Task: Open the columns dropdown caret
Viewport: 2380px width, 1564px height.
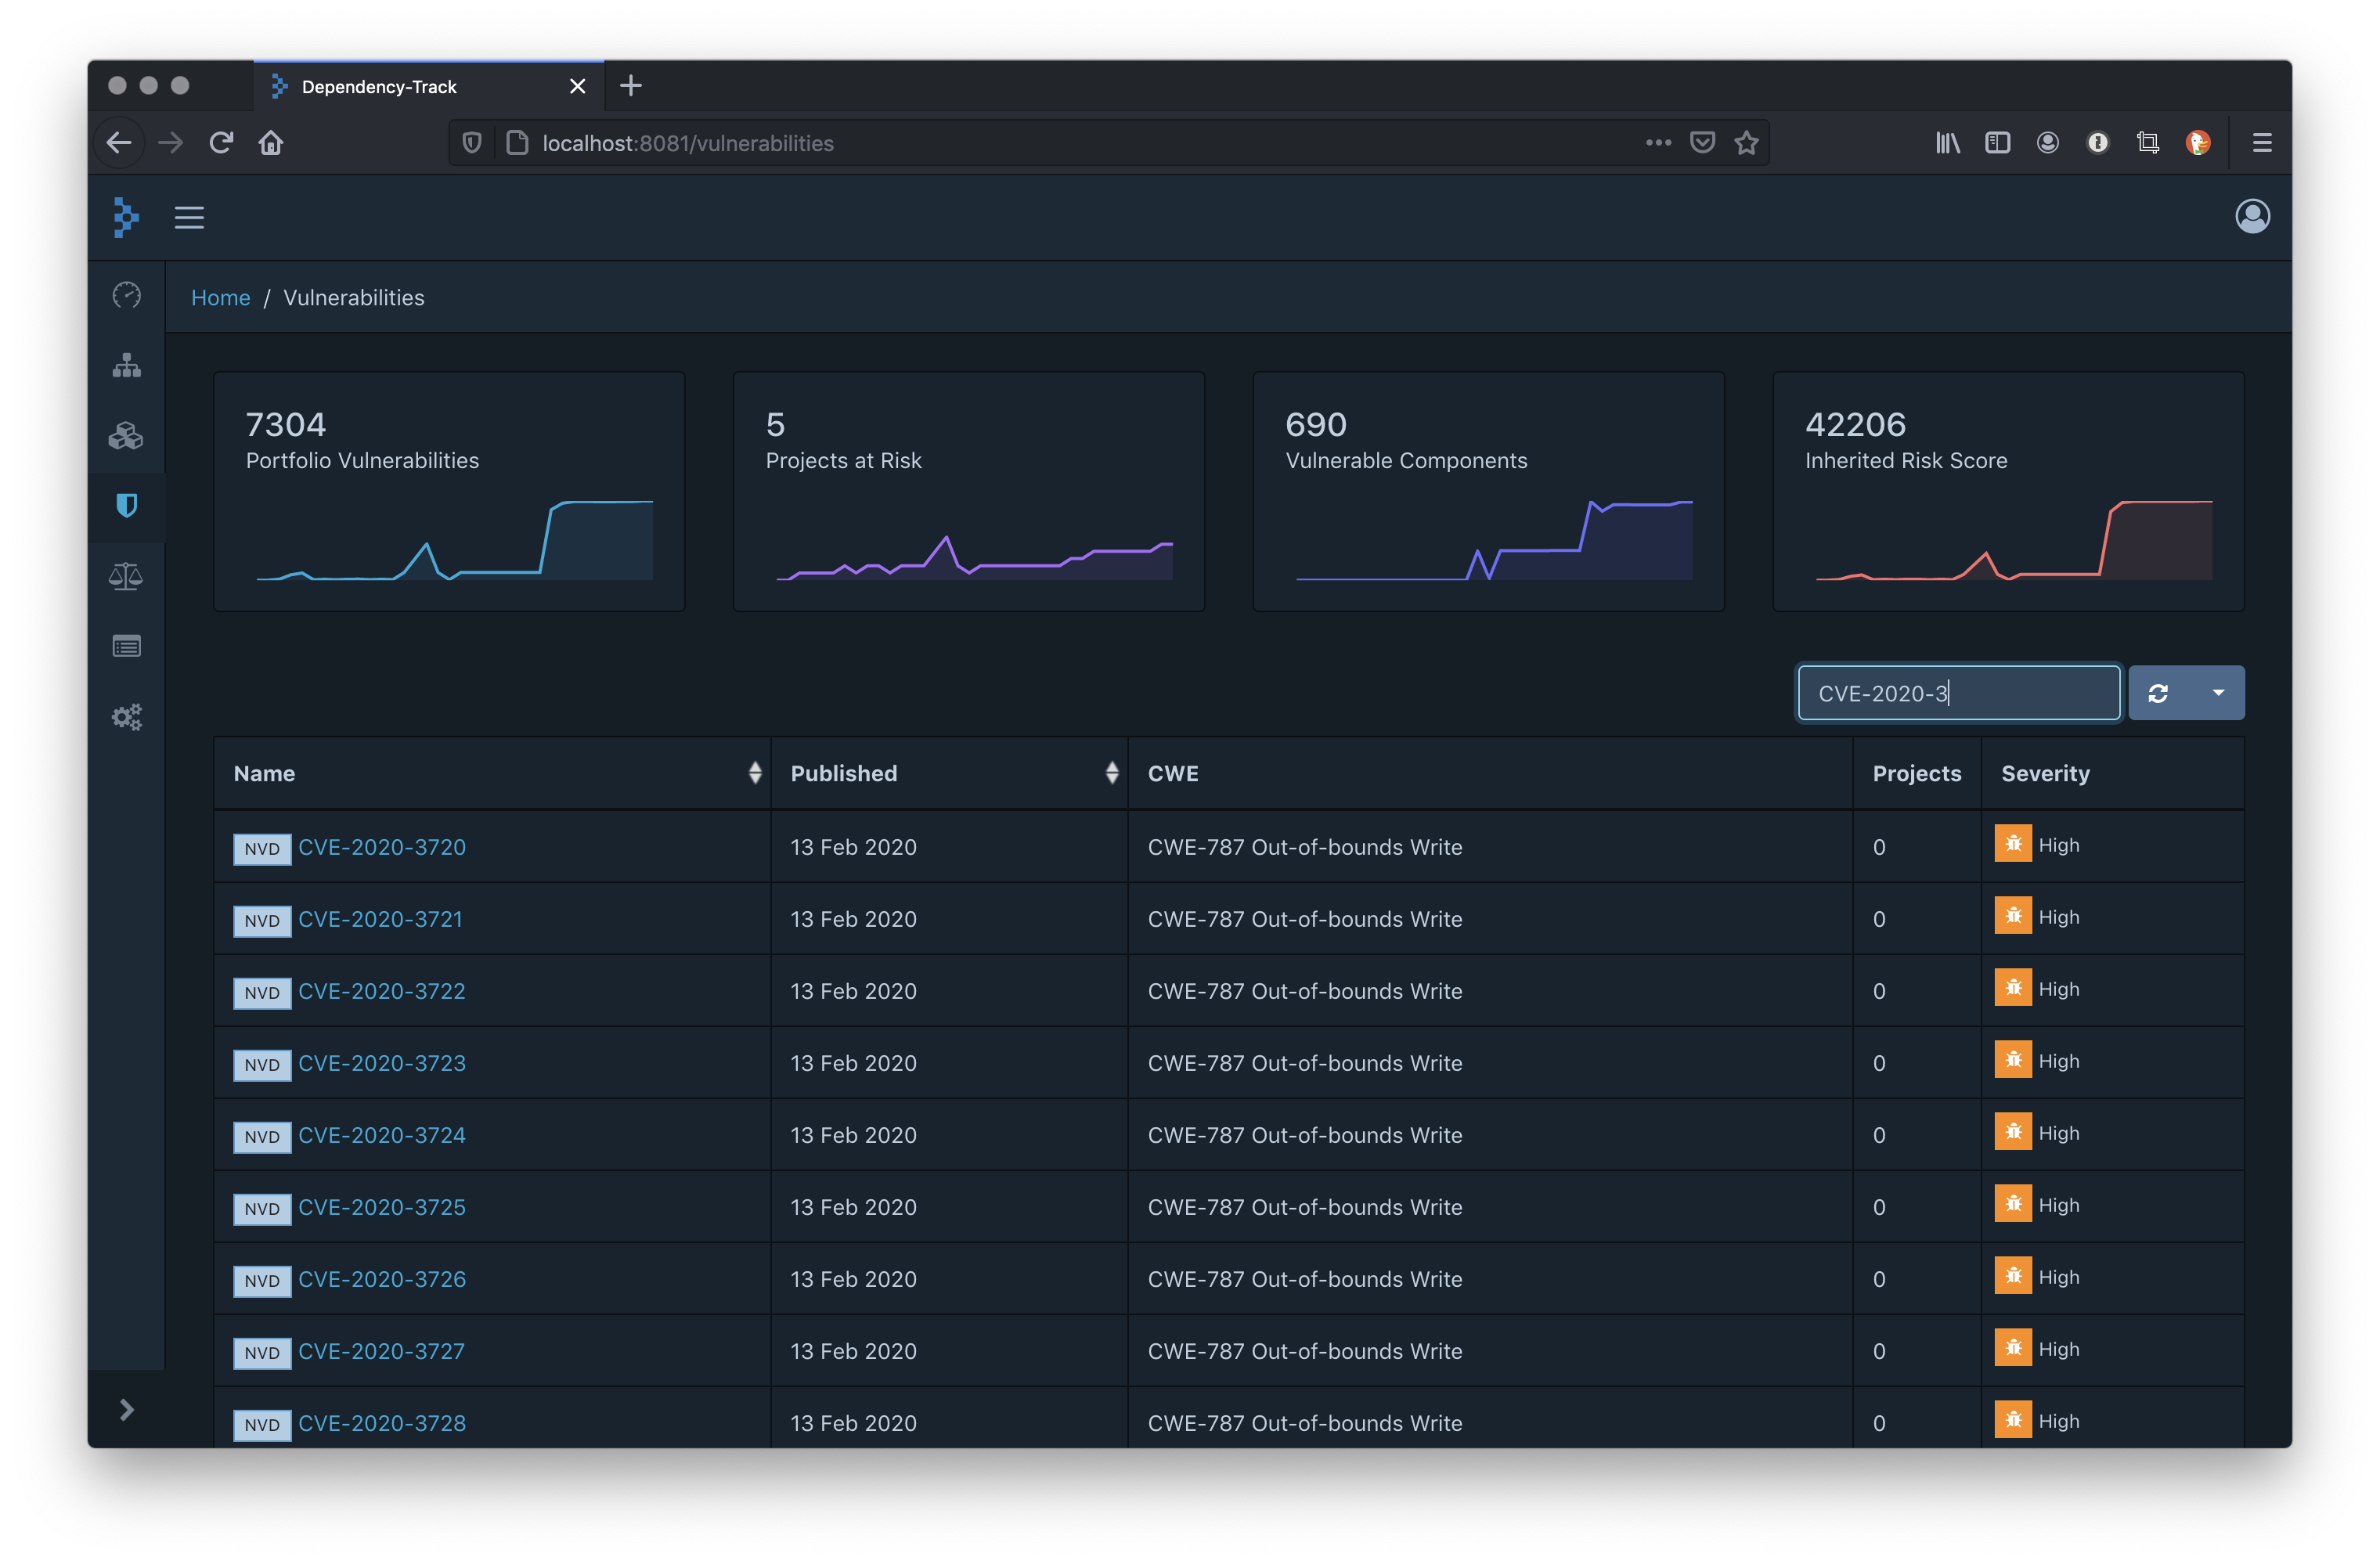Action: coord(2218,693)
